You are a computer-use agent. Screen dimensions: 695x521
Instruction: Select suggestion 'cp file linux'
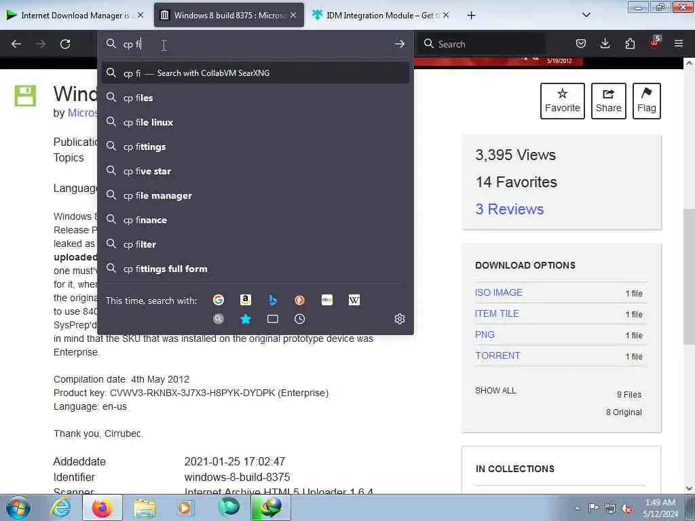coord(255,122)
